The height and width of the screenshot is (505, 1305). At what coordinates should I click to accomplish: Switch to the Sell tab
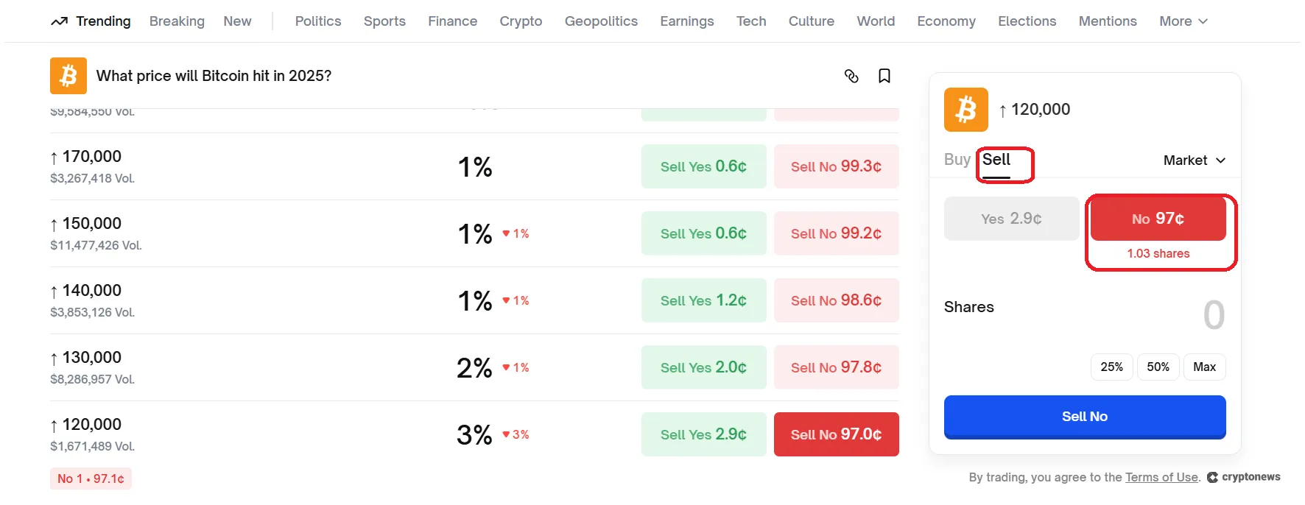coord(996,160)
